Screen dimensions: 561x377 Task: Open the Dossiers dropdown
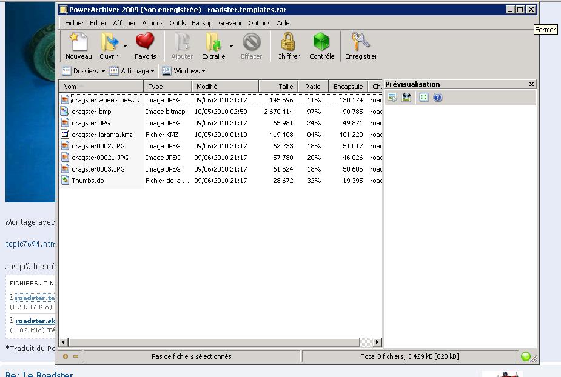click(x=84, y=71)
